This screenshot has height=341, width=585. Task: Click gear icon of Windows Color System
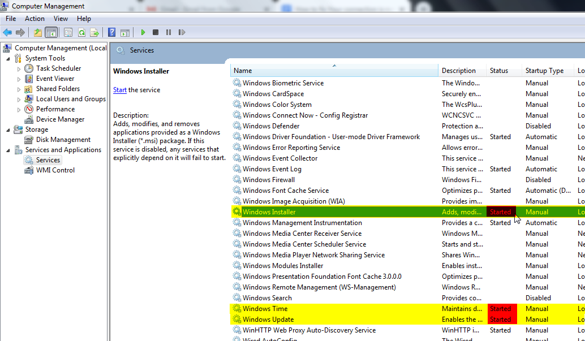tap(236, 105)
